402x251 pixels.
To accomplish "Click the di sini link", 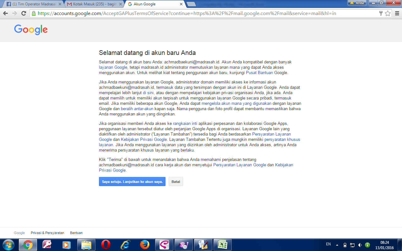I will pyautogui.click(x=148, y=93).
